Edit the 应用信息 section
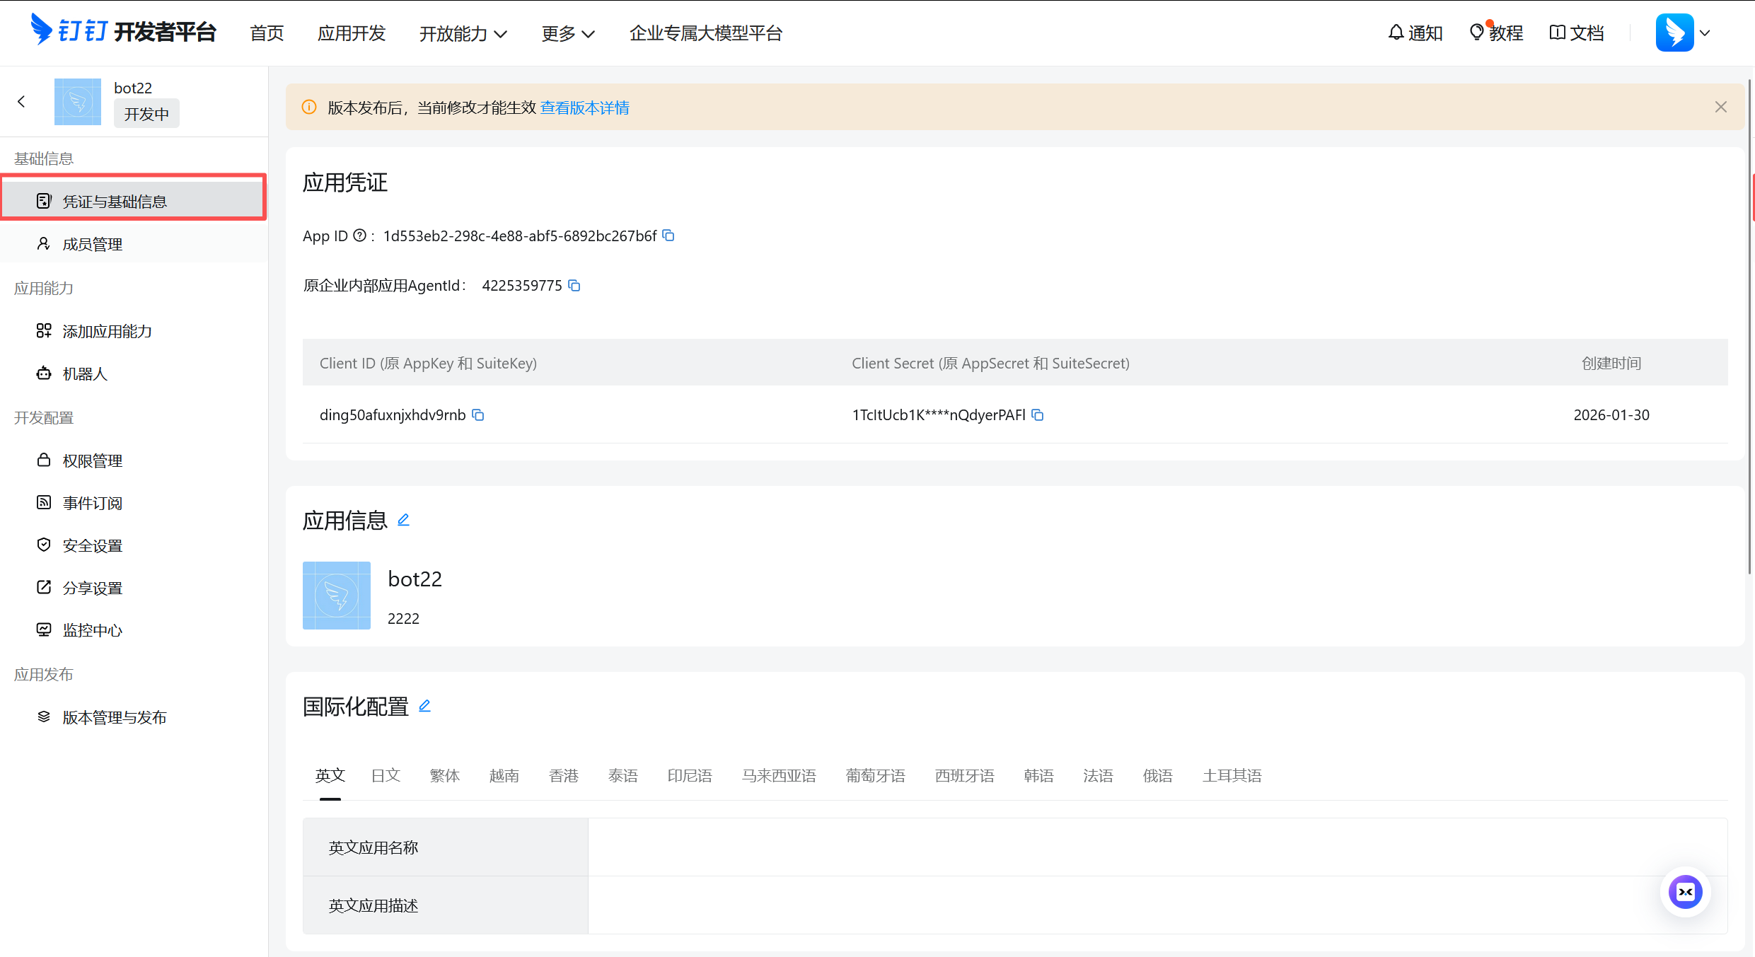 click(x=403, y=520)
